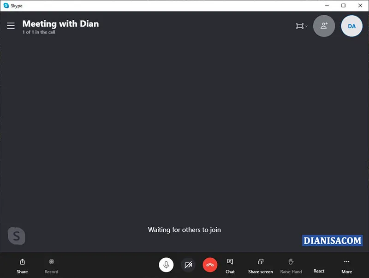
Task: Toggle Raise Hand
Action: click(291, 265)
